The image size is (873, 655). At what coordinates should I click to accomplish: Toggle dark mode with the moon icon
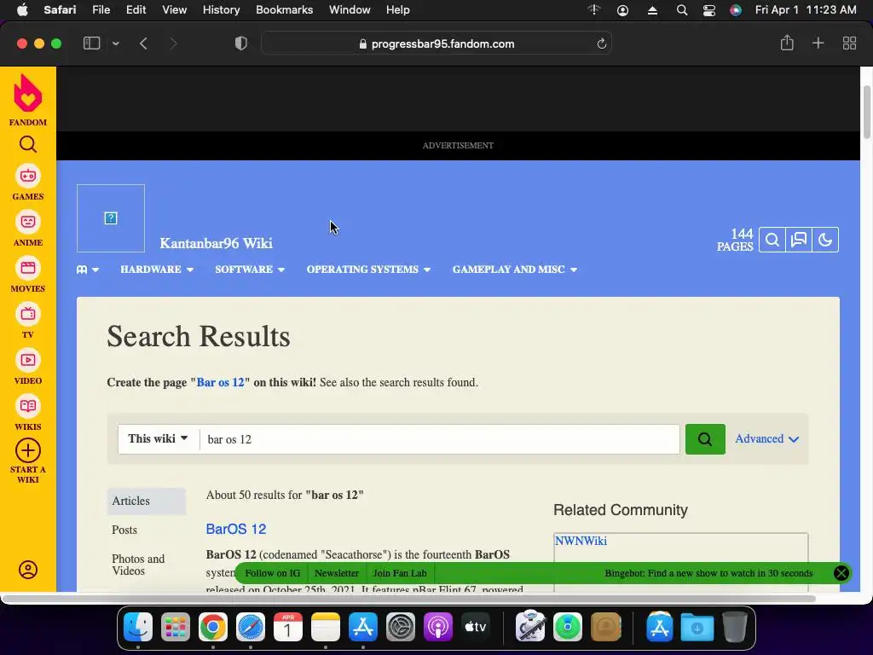point(825,240)
